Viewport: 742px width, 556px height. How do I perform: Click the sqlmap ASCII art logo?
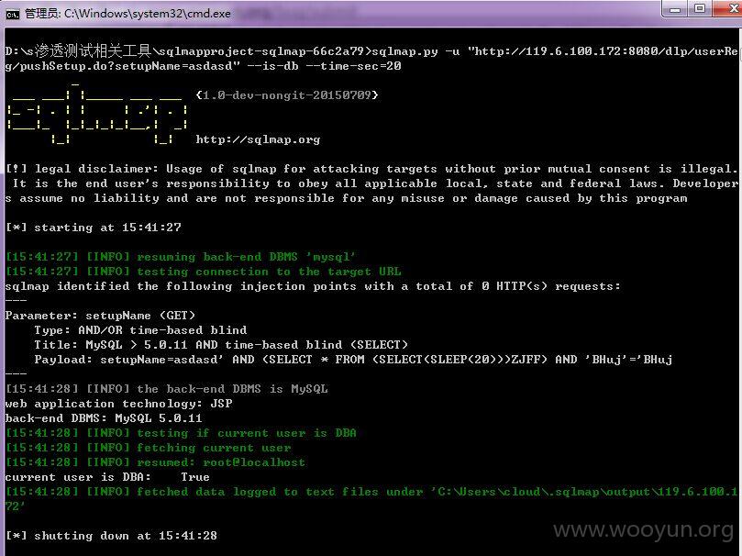[x=97, y=114]
